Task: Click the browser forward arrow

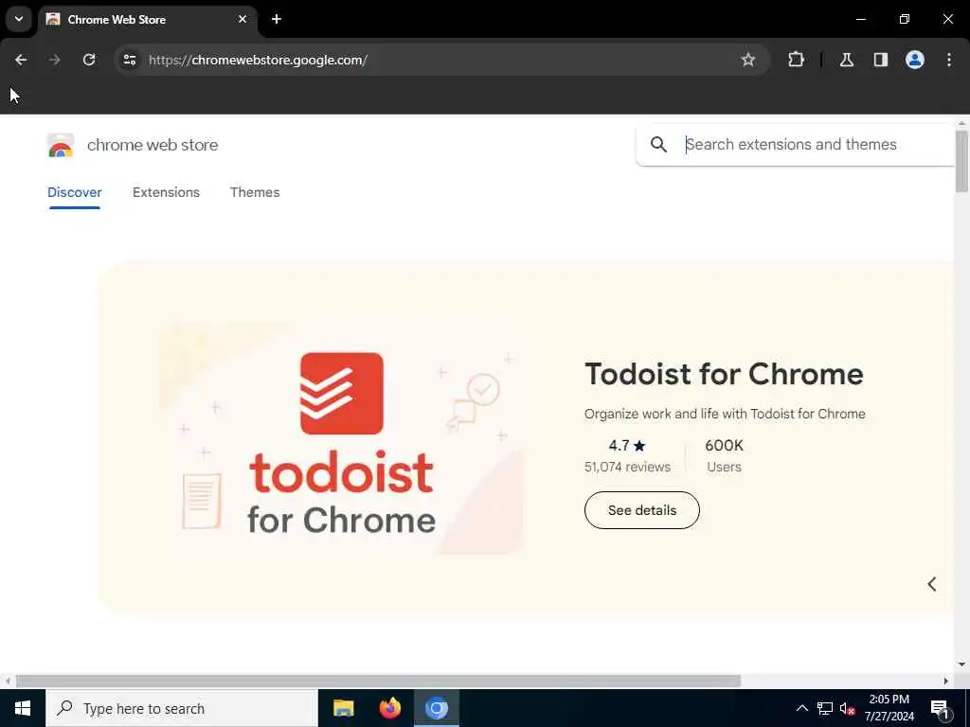Action: (55, 60)
